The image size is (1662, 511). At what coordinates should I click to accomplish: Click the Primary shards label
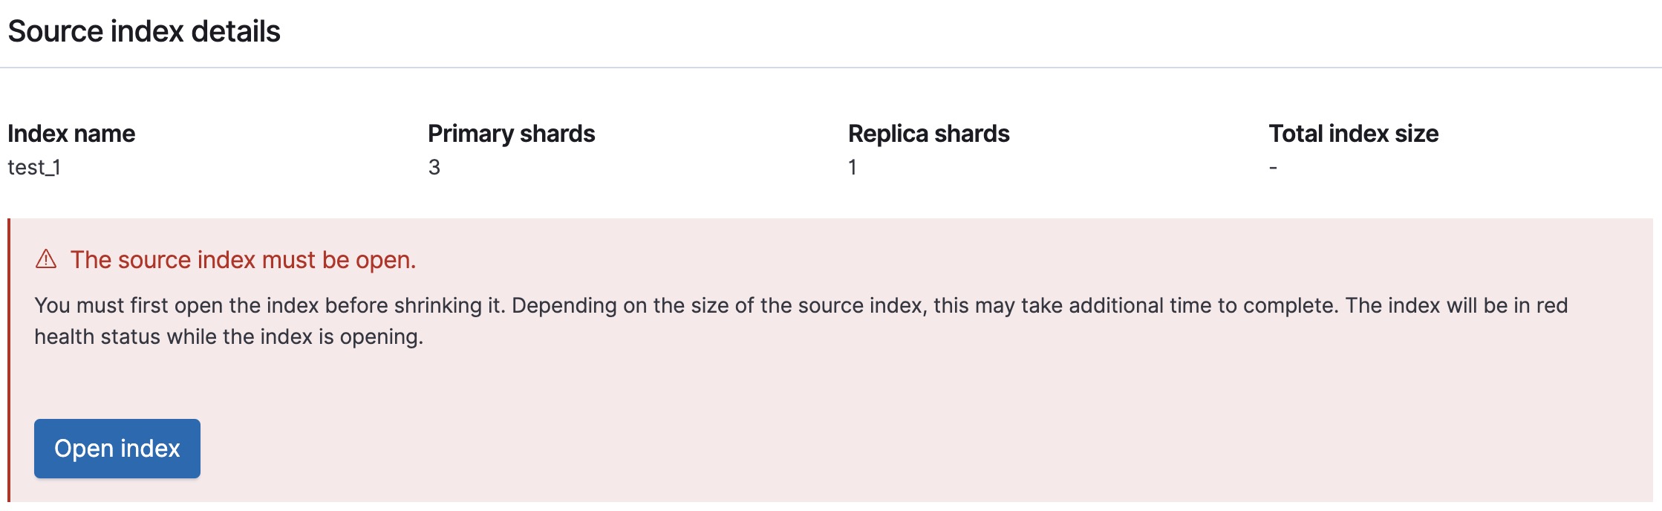[x=512, y=134]
